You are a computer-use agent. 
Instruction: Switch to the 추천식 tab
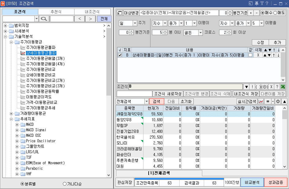coord(57,11)
